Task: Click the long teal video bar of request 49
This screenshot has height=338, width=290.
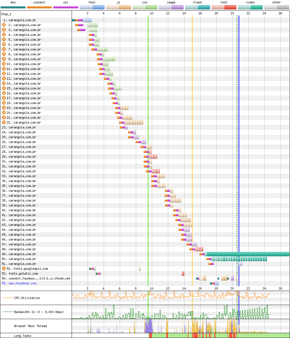Action: (248, 254)
